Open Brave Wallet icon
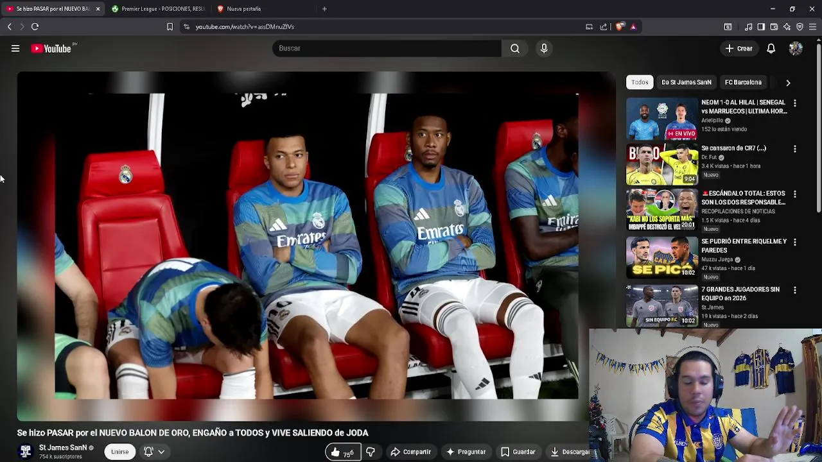This screenshot has height=462, width=822. pyautogui.click(x=774, y=26)
